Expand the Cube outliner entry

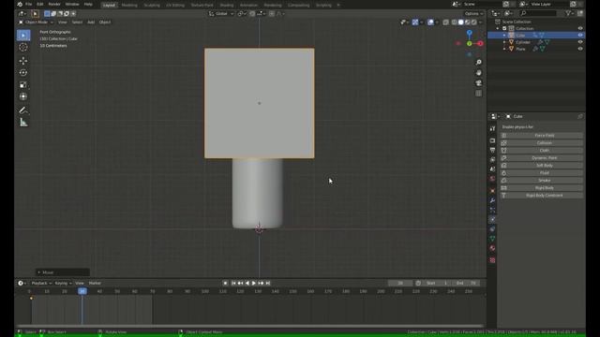[x=504, y=36]
